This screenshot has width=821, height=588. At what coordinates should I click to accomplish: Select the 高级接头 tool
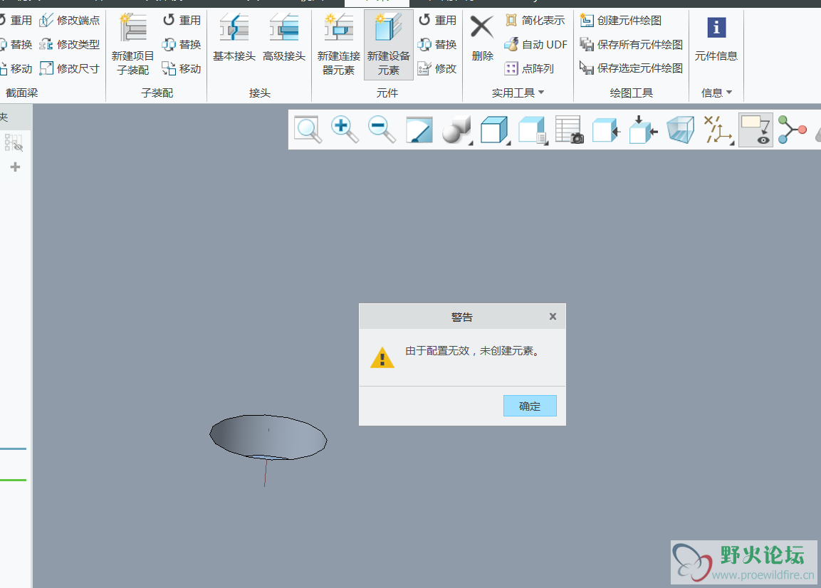pos(284,38)
